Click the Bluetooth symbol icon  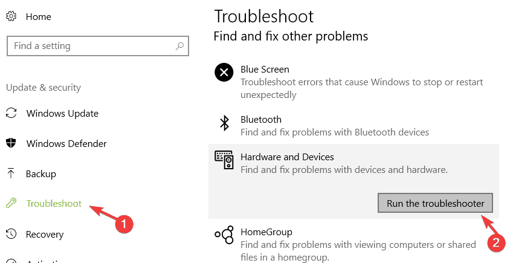coord(224,123)
